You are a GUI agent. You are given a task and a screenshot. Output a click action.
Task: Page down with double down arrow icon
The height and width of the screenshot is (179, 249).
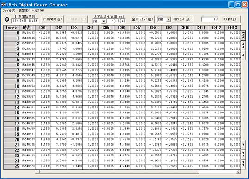243,154
